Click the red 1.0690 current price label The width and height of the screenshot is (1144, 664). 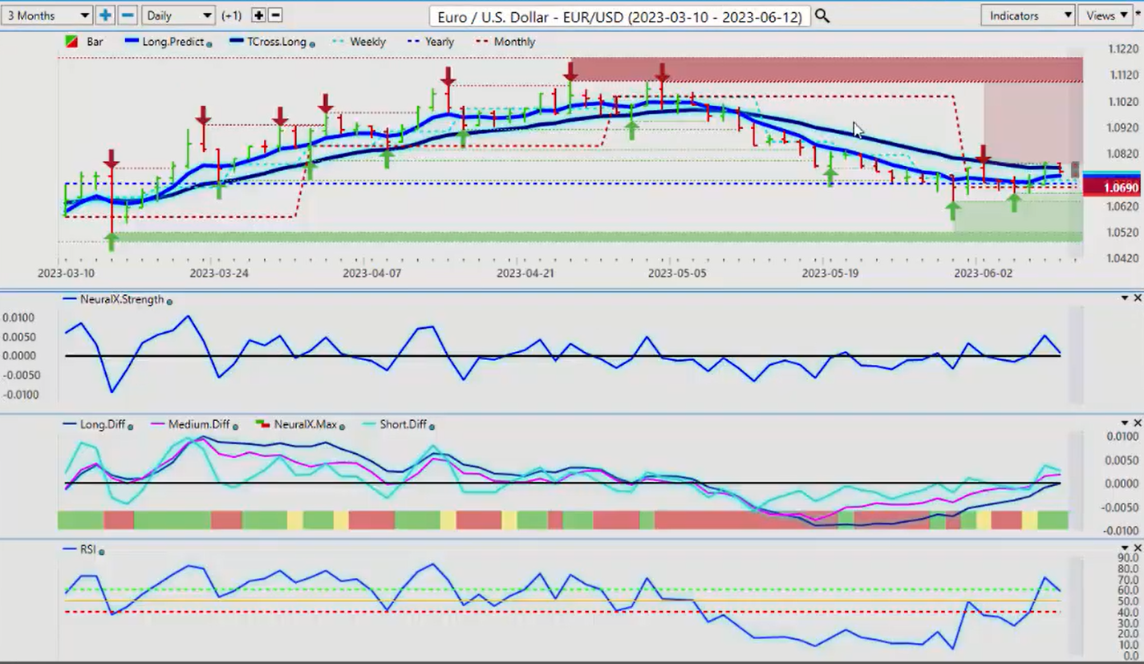click(x=1111, y=188)
